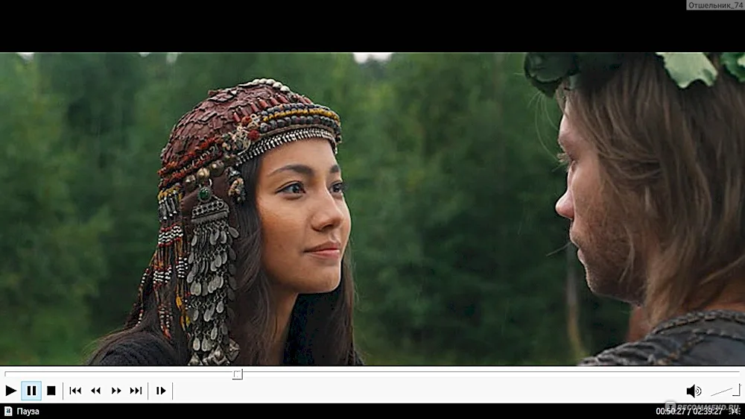This screenshot has height=419, width=745.
Task: Click the Пауза status text
Action: pyautogui.click(x=28, y=412)
